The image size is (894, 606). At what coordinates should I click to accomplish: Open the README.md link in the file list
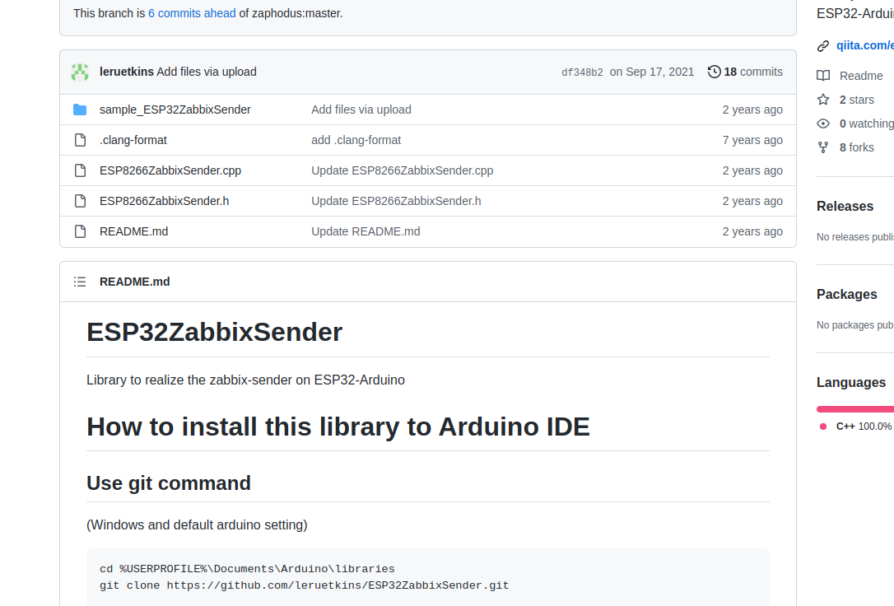(134, 231)
